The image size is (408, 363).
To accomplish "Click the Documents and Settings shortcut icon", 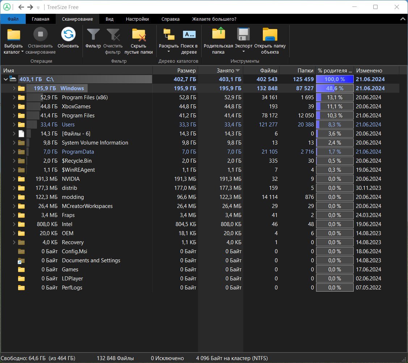I will (x=21, y=261).
